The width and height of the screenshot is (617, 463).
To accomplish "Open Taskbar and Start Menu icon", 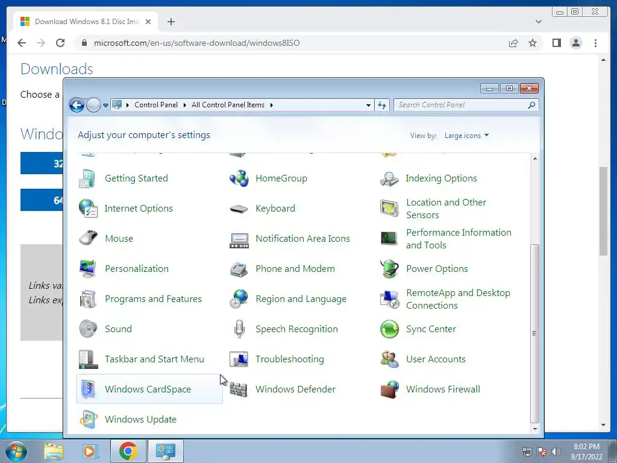I will (87, 359).
